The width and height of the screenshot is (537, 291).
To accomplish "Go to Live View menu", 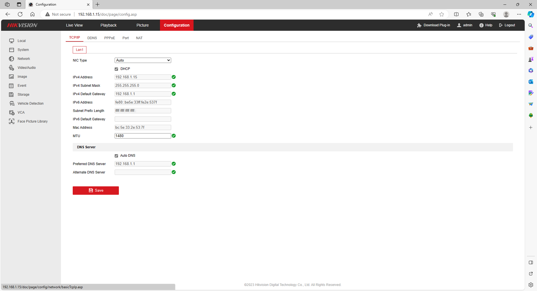I will 74,25.
